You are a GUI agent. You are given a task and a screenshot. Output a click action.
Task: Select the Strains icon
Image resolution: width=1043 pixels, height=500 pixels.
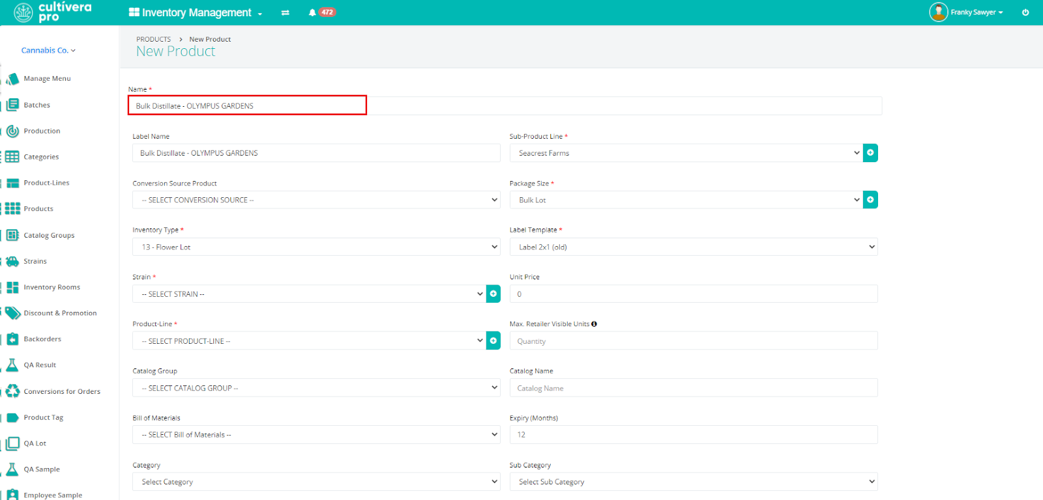pos(12,261)
